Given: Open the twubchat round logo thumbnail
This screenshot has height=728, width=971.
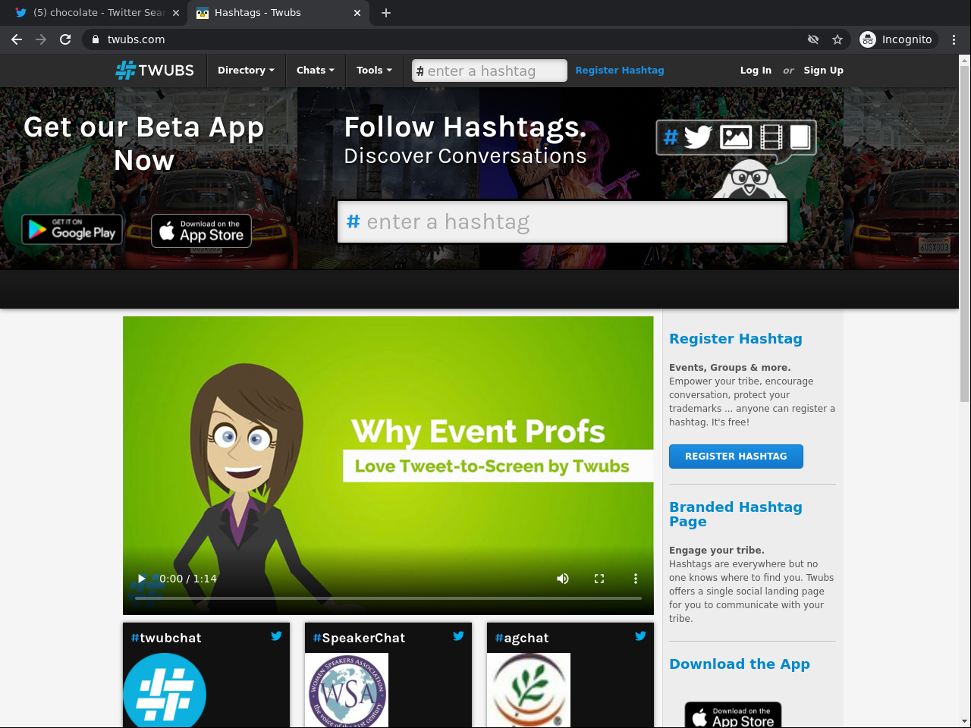Looking at the screenshot, I should point(165,690).
